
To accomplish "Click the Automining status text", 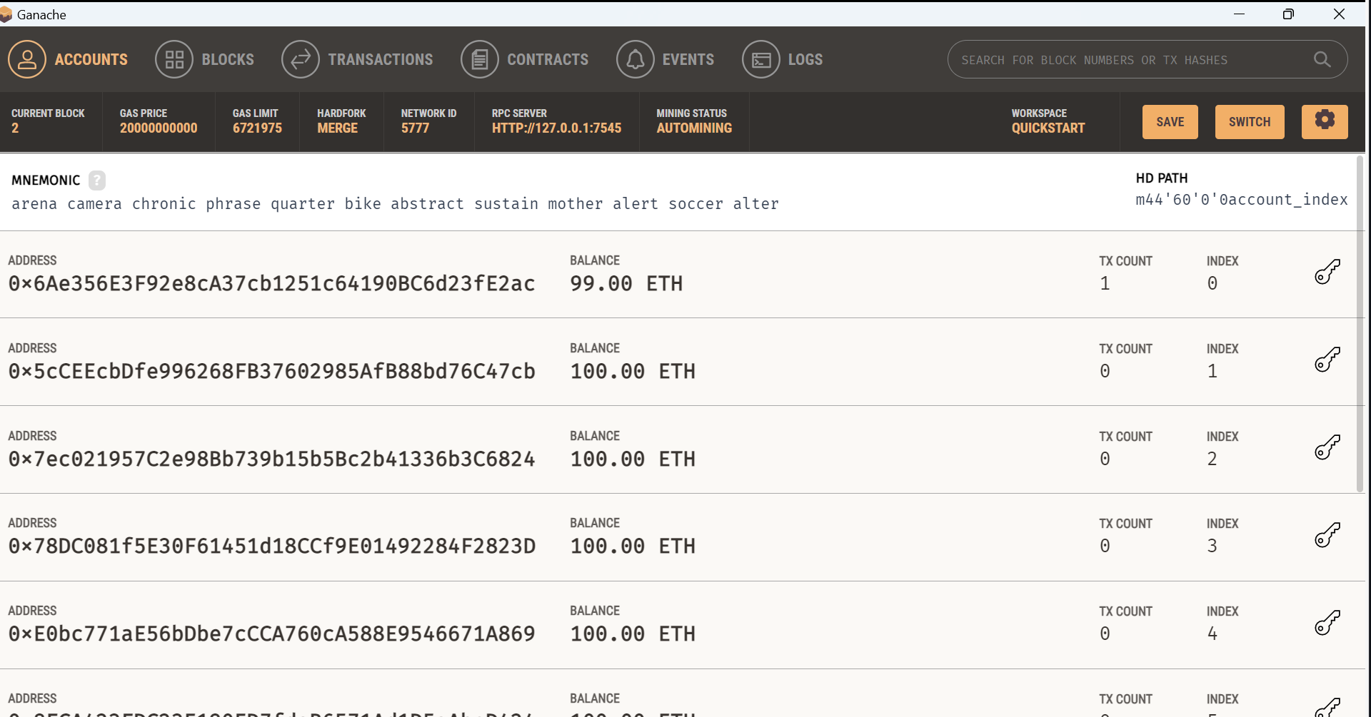I will 694,128.
